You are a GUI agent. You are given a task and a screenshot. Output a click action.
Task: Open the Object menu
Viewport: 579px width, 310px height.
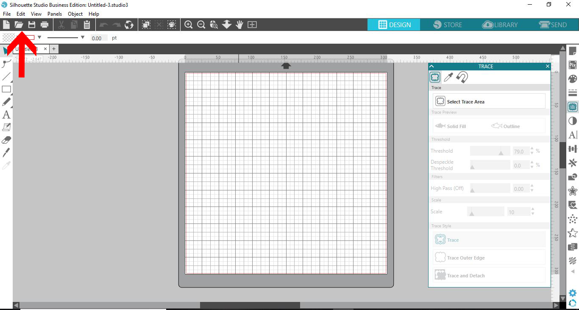point(75,14)
